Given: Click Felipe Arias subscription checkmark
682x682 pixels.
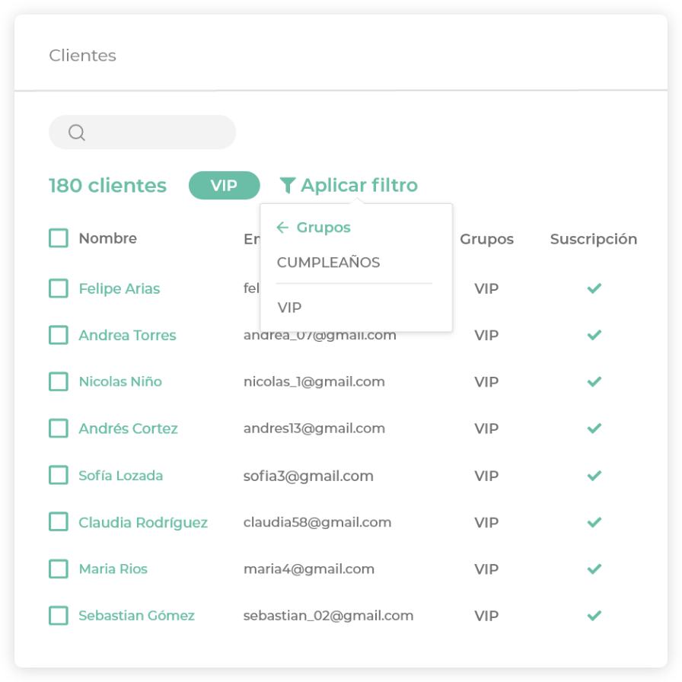Looking at the screenshot, I should [594, 288].
